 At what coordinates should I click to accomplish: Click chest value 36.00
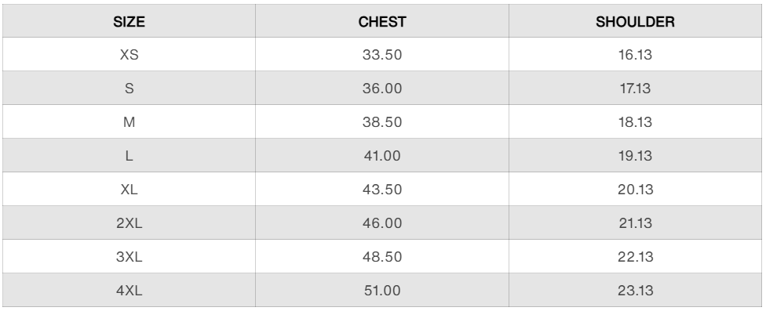click(x=382, y=89)
